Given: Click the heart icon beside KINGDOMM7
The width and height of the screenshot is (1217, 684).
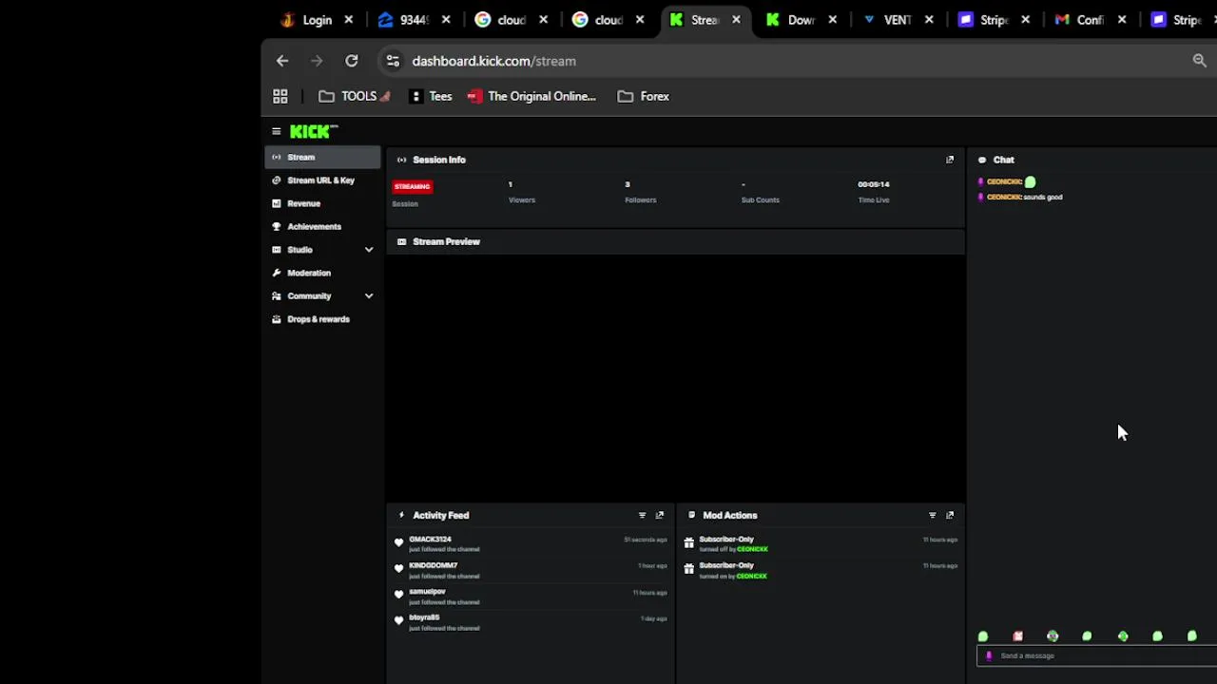Looking at the screenshot, I should coord(398,568).
